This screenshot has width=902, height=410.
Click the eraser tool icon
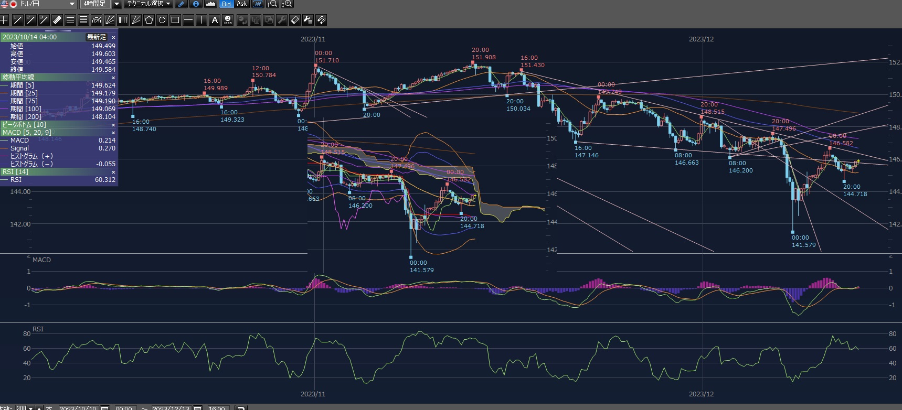tap(295, 20)
